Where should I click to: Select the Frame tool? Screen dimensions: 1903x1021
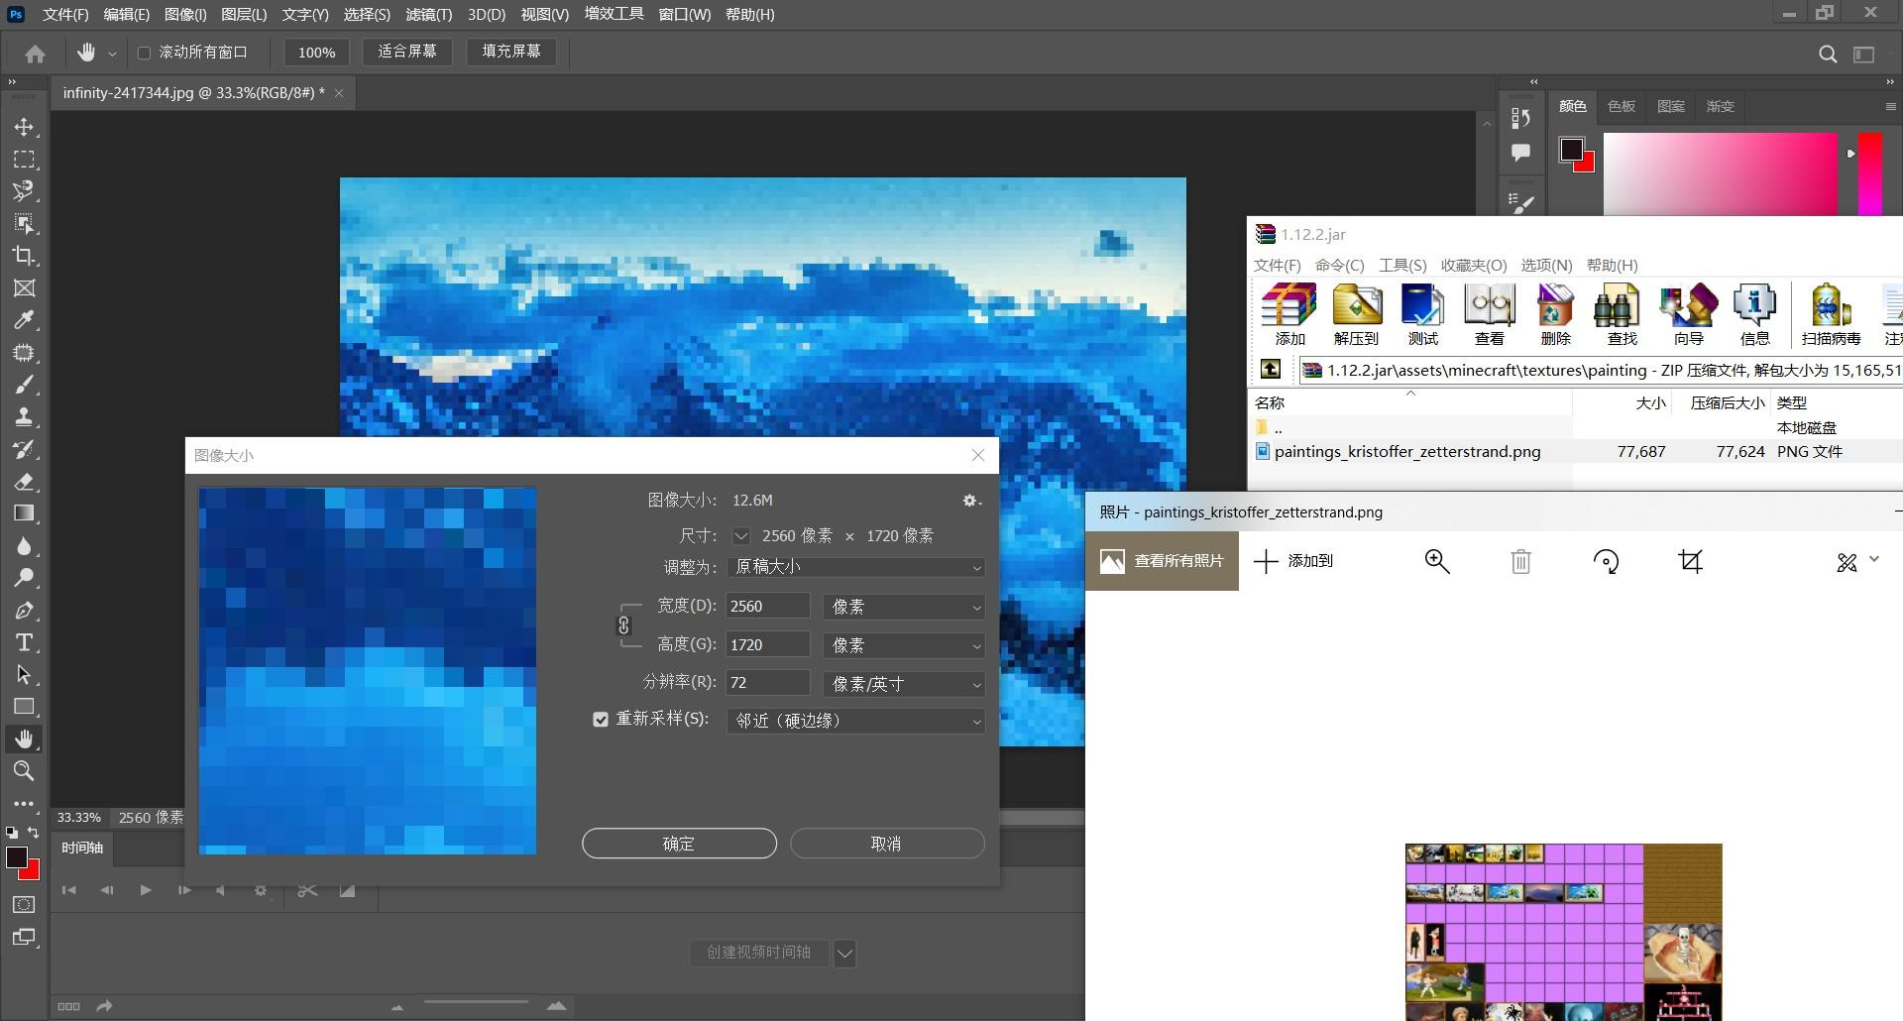[x=25, y=288]
